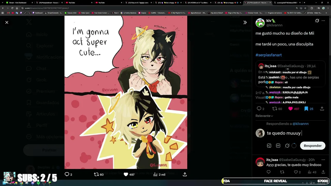Open the Video Epico bookmark

click(84, 13)
